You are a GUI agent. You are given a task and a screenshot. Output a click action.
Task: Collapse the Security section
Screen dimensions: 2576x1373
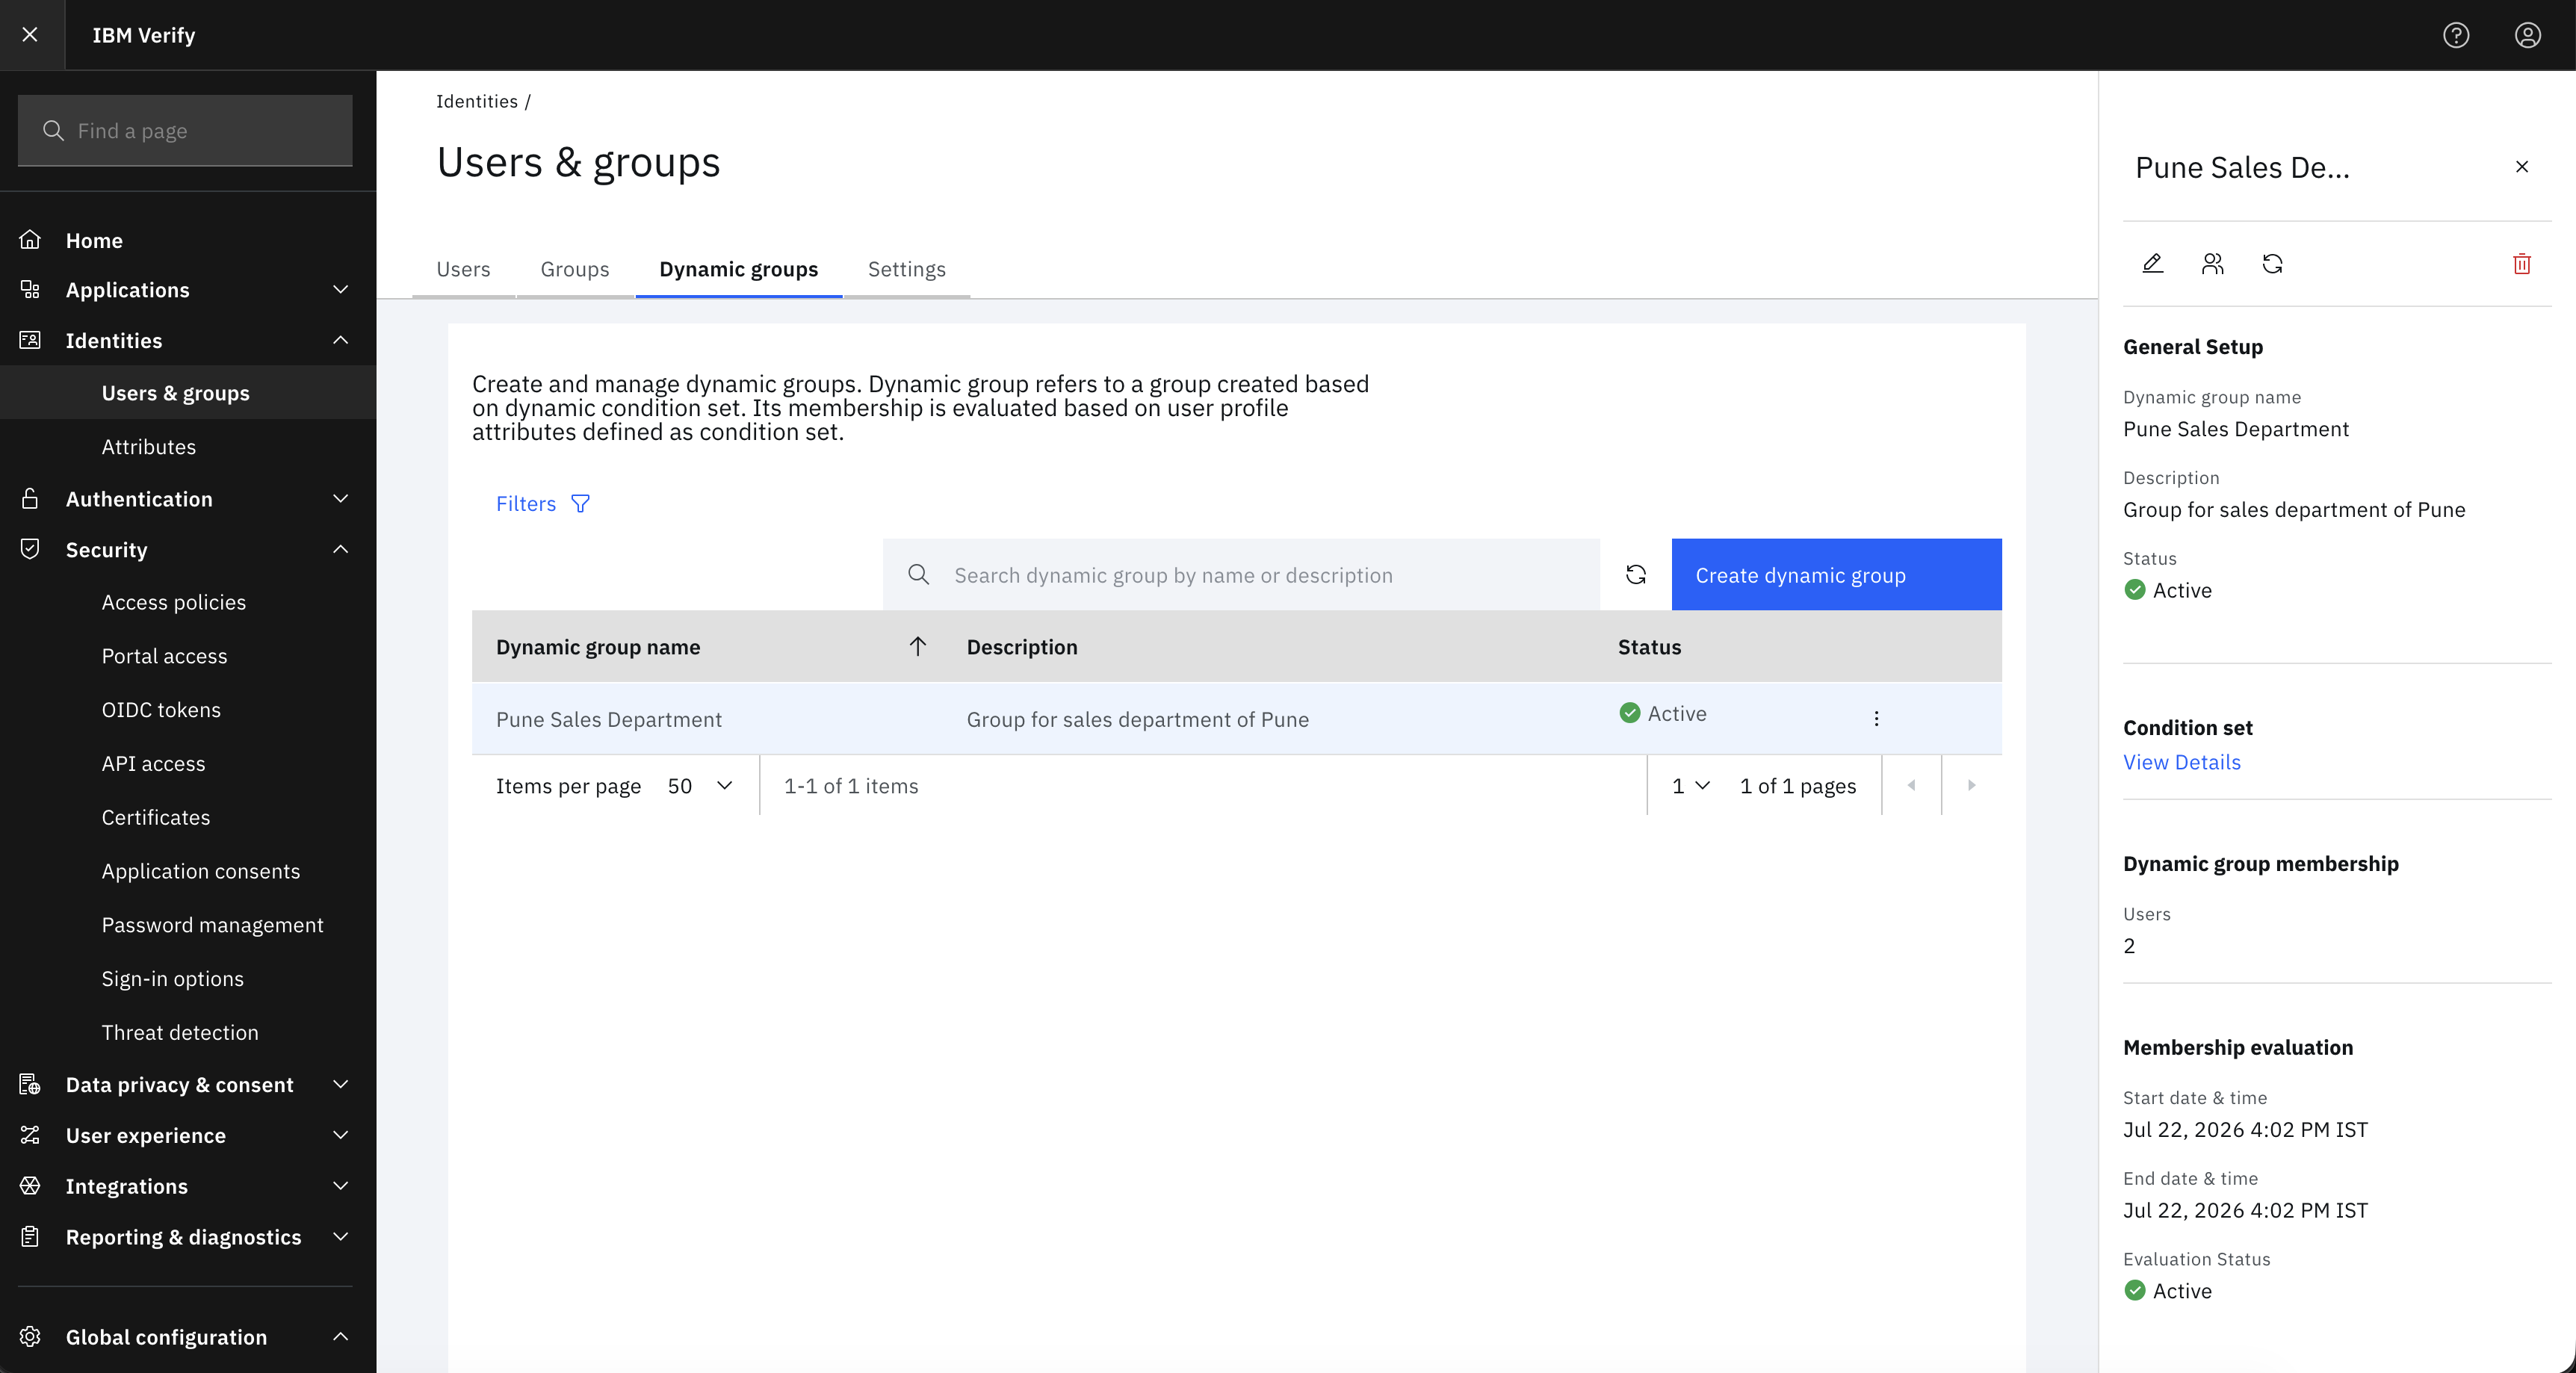pyautogui.click(x=340, y=549)
